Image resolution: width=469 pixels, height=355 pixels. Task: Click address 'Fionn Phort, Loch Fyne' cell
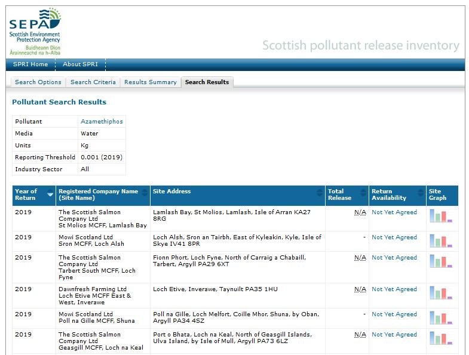238,267
